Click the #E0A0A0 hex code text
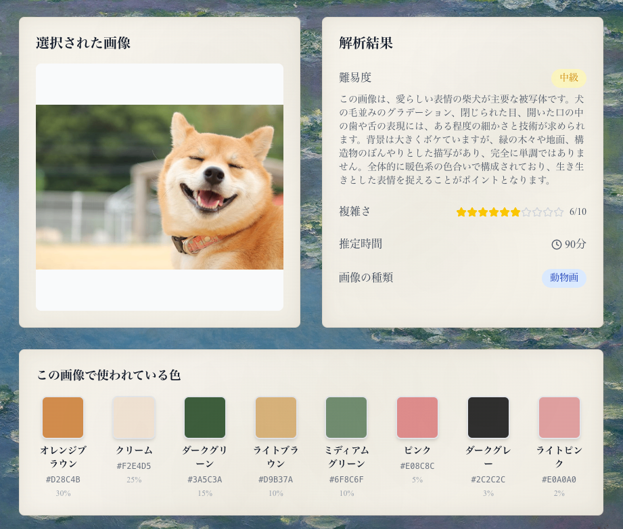The image size is (623, 529). click(559, 480)
